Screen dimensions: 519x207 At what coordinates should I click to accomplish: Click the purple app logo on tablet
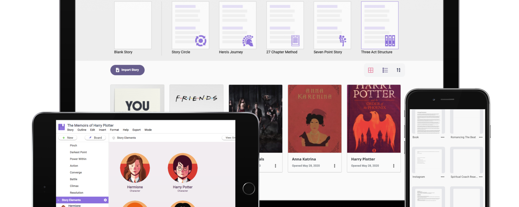tap(62, 127)
